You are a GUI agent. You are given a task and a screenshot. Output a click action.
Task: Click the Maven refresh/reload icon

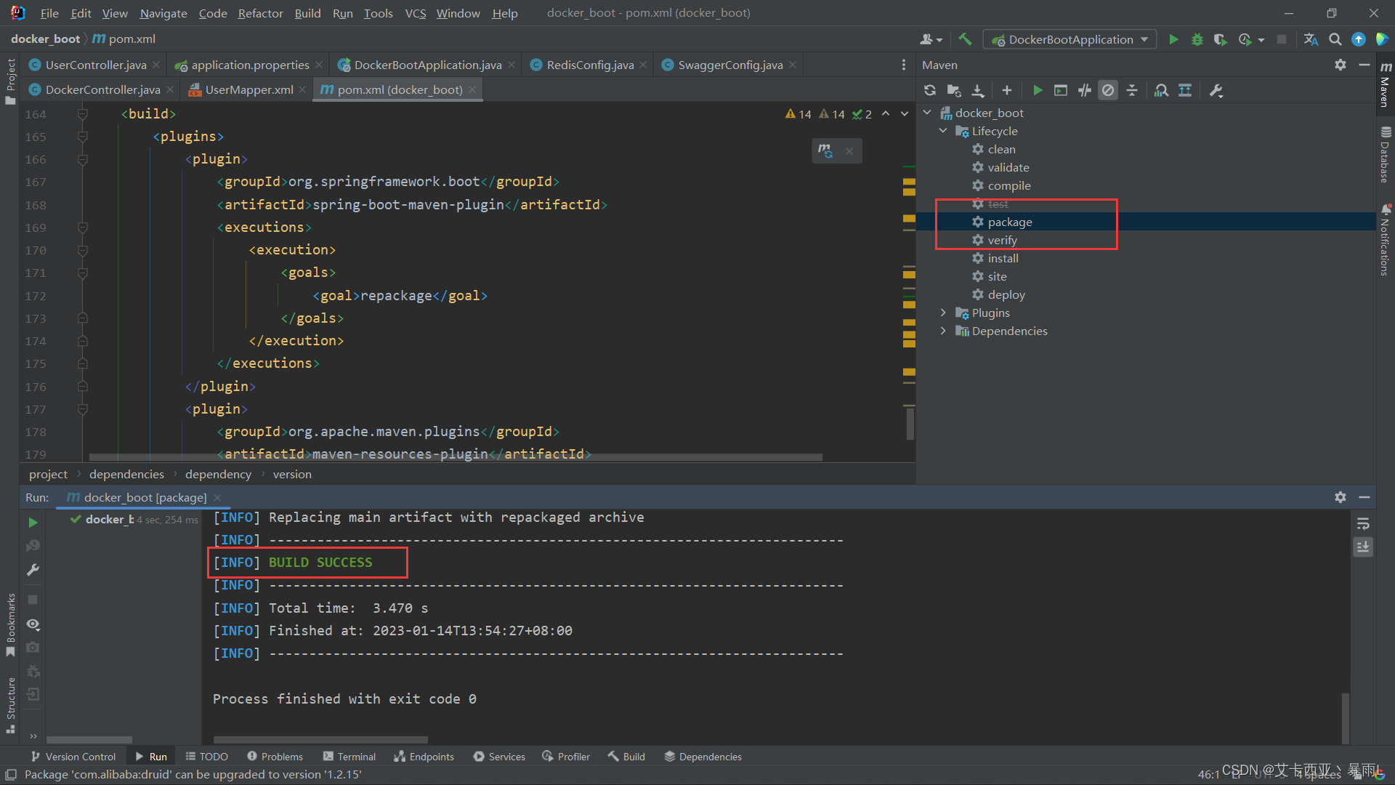click(x=930, y=90)
